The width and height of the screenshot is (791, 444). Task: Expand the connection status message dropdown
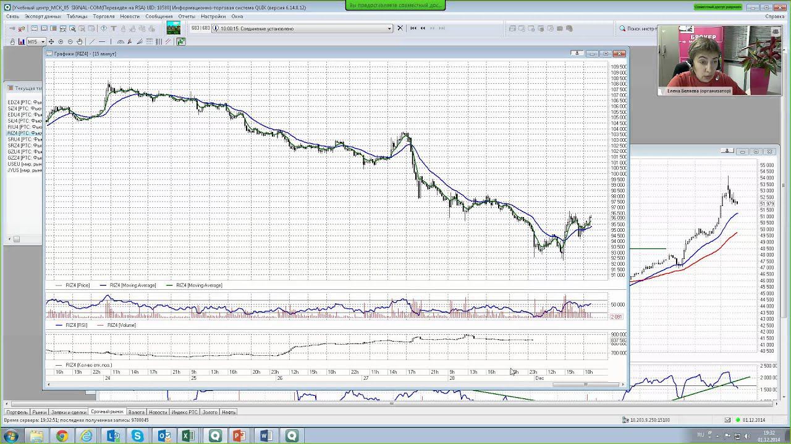tap(389, 28)
